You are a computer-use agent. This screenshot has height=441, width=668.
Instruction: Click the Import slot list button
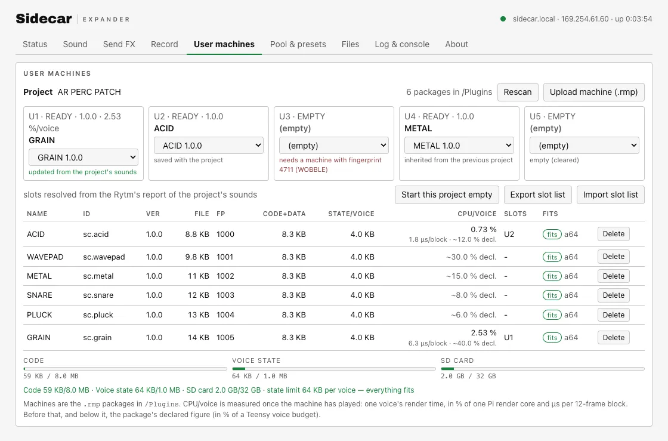611,195
